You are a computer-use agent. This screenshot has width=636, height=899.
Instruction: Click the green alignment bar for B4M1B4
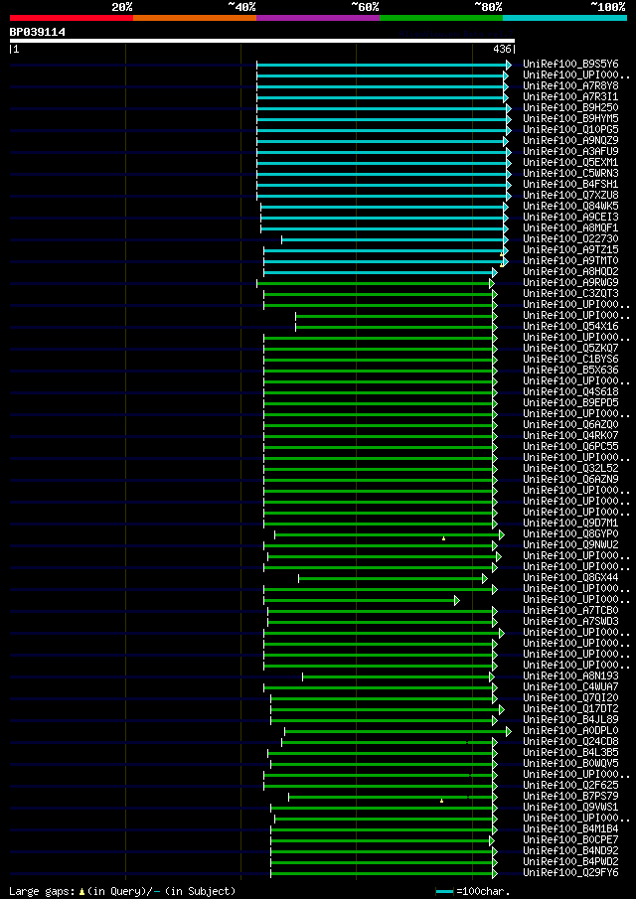pos(382,829)
